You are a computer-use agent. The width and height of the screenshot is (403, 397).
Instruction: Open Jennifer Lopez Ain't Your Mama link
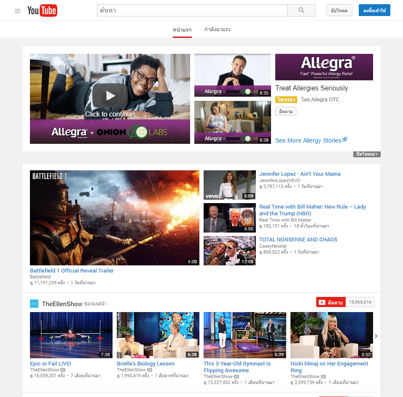coord(300,174)
